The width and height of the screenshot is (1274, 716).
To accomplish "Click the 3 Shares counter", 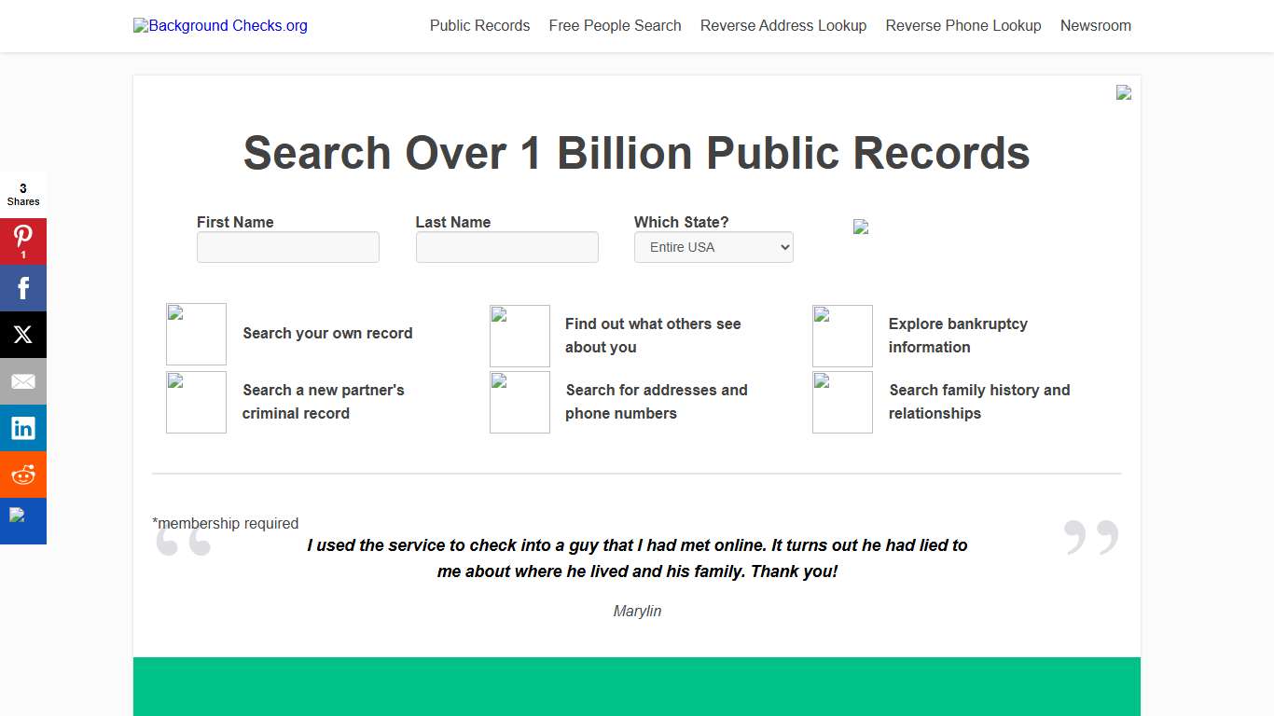I will (x=23, y=193).
